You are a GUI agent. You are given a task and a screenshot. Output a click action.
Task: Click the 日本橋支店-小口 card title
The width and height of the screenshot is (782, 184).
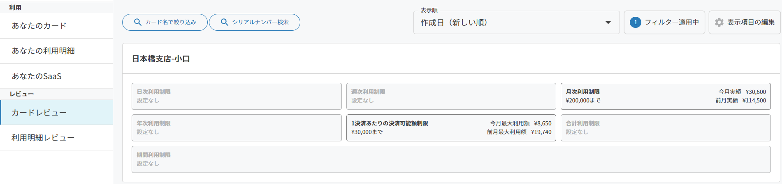161,59
